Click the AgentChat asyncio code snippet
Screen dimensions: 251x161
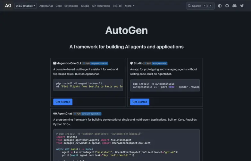pyautogui.click(x=126, y=145)
